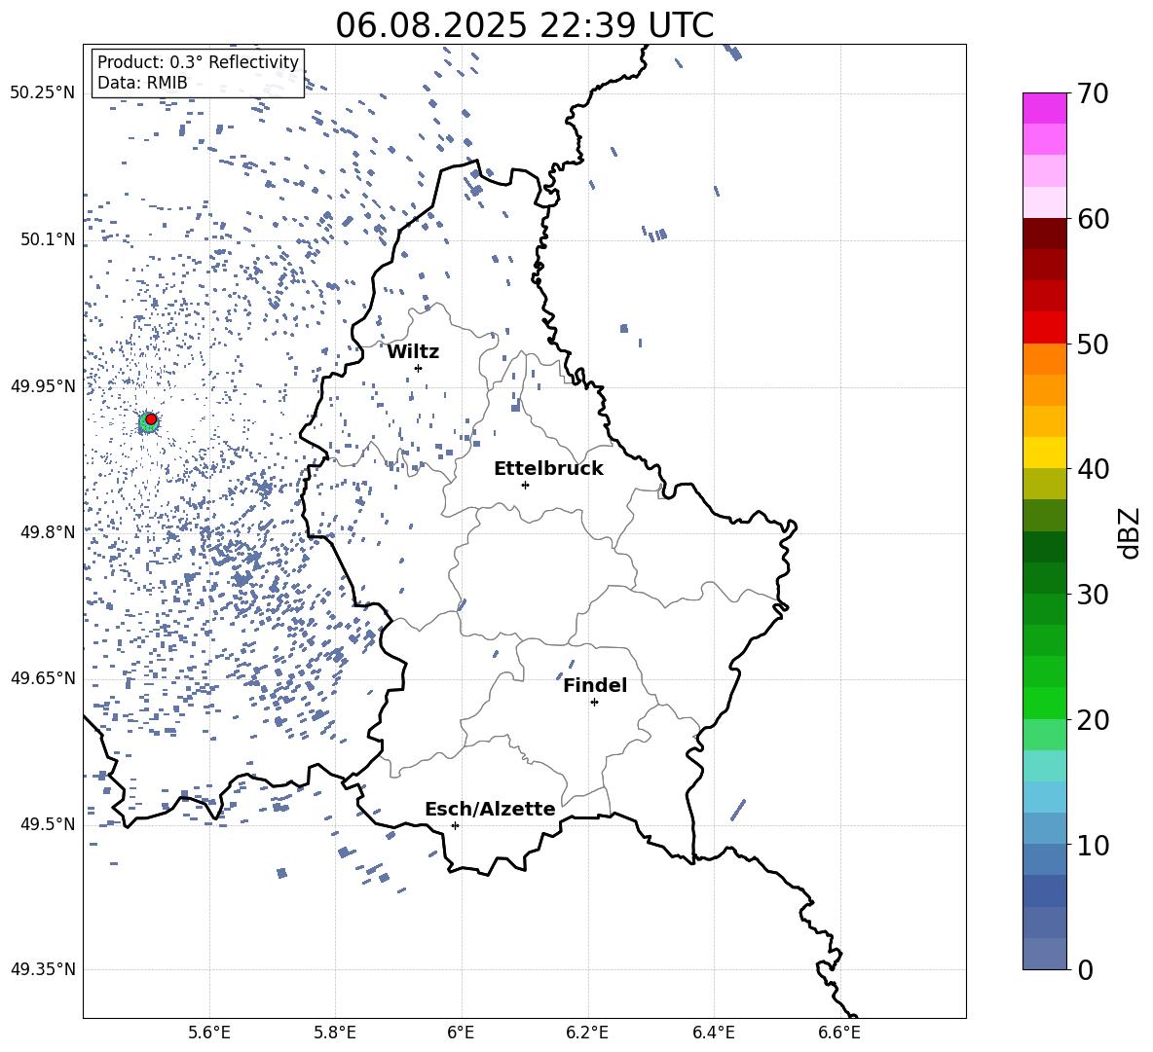Click the colorbar tick value 50
Viewport: 1153px width, 1052px height.
(x=1093, y=344)
